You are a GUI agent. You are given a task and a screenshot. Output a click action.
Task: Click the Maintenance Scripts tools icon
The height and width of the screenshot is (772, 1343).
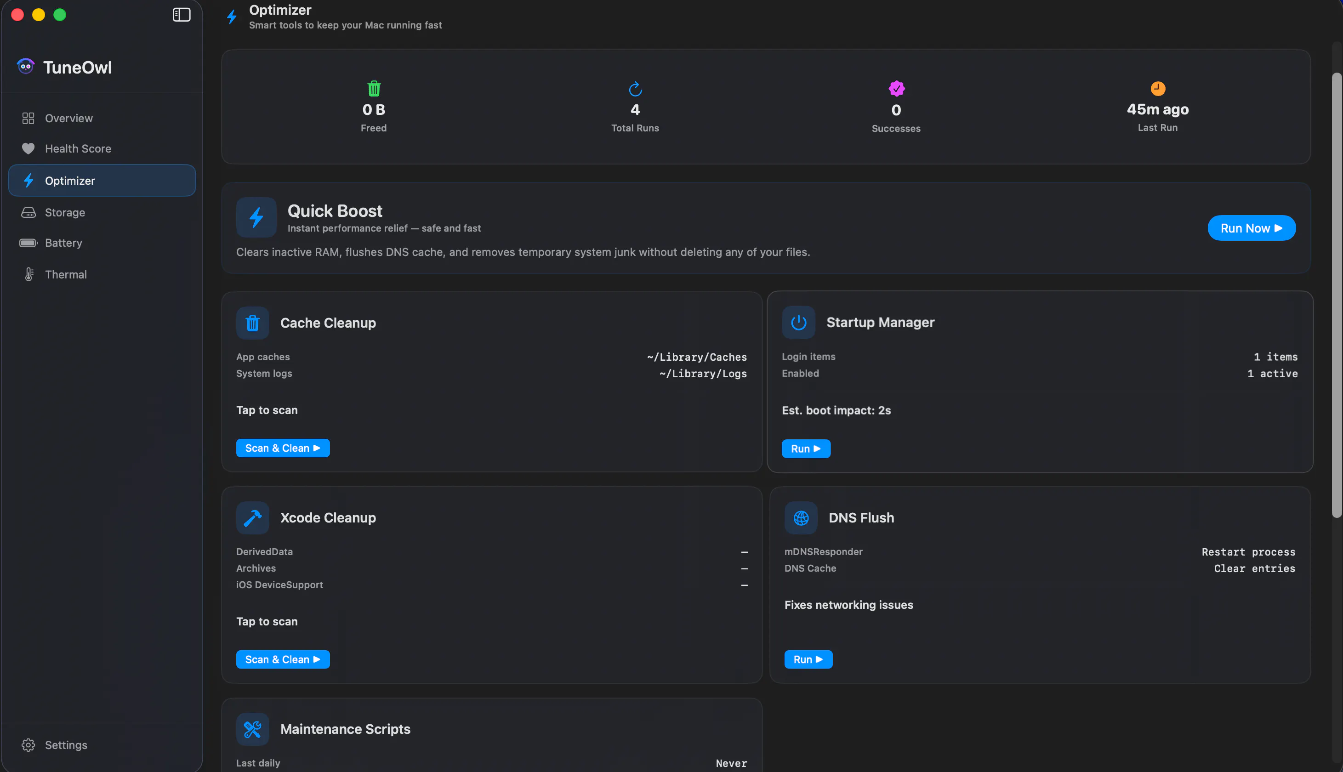click(252, 729)
